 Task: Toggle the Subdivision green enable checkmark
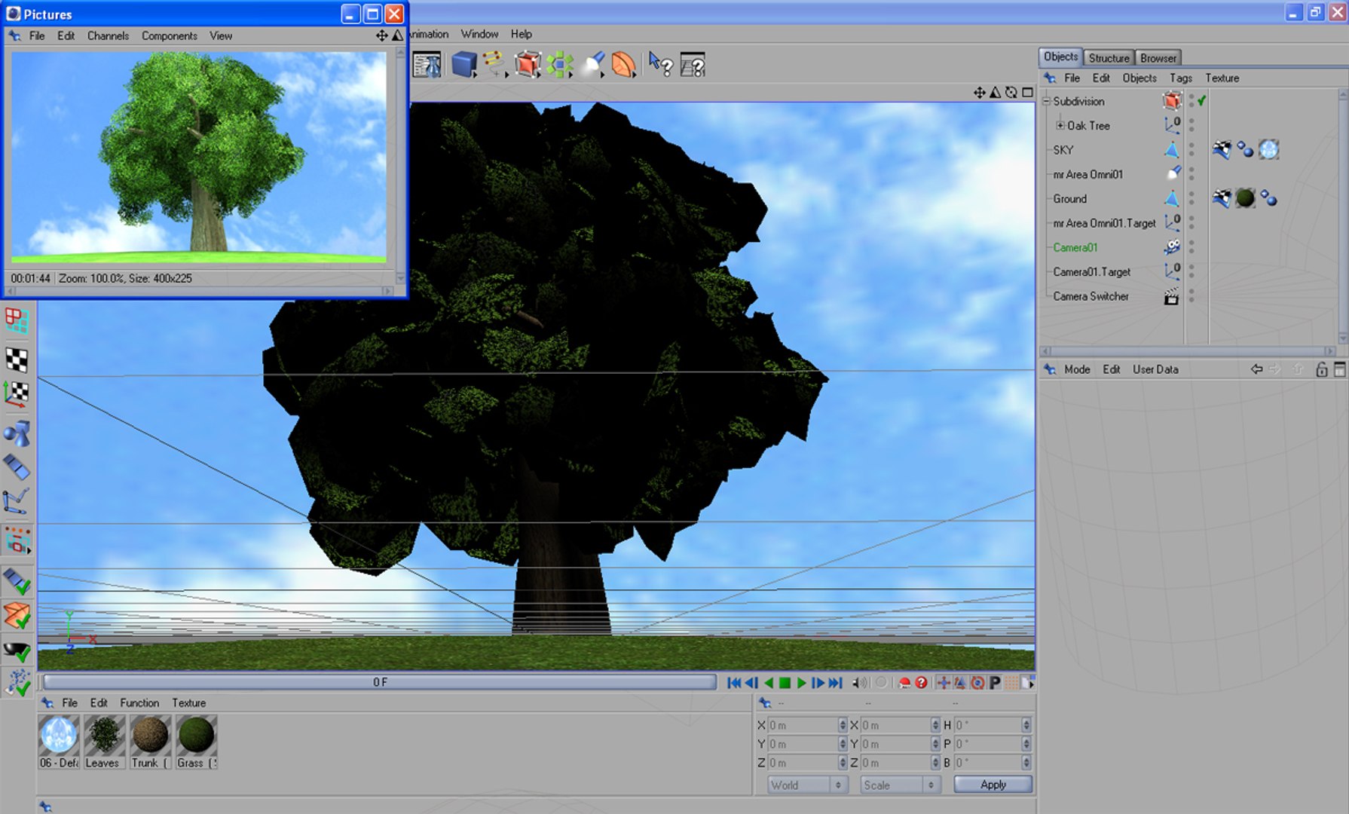coord(1202,100)
